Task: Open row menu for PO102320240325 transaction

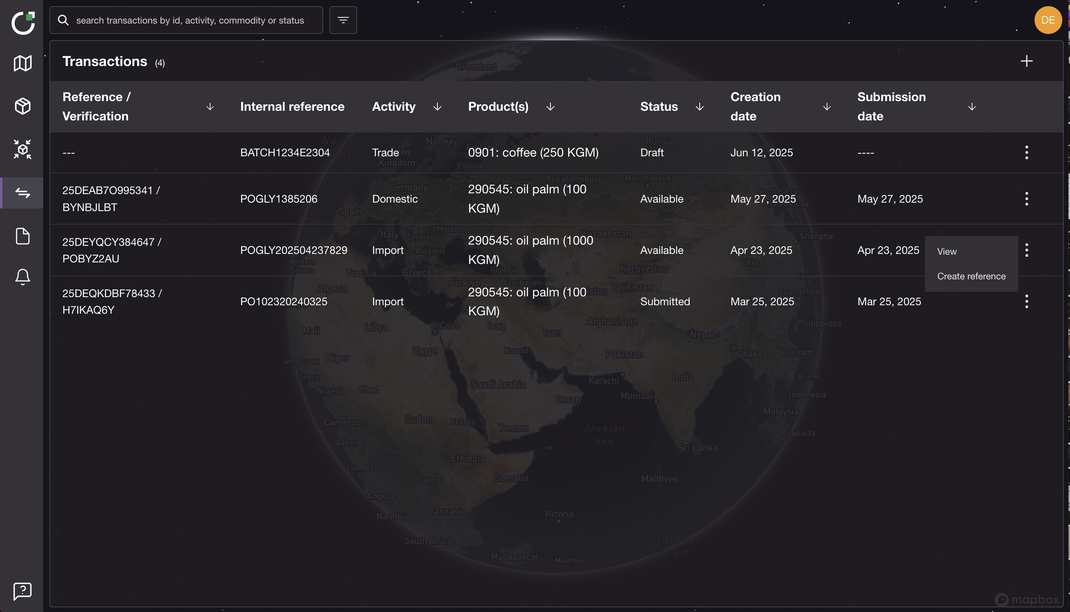Action: [1026, 301]
